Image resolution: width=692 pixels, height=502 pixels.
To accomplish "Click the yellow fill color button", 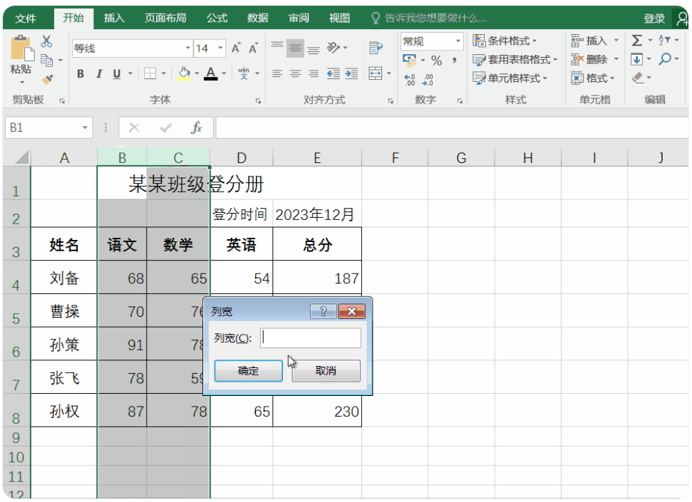I will click(184, 73).
